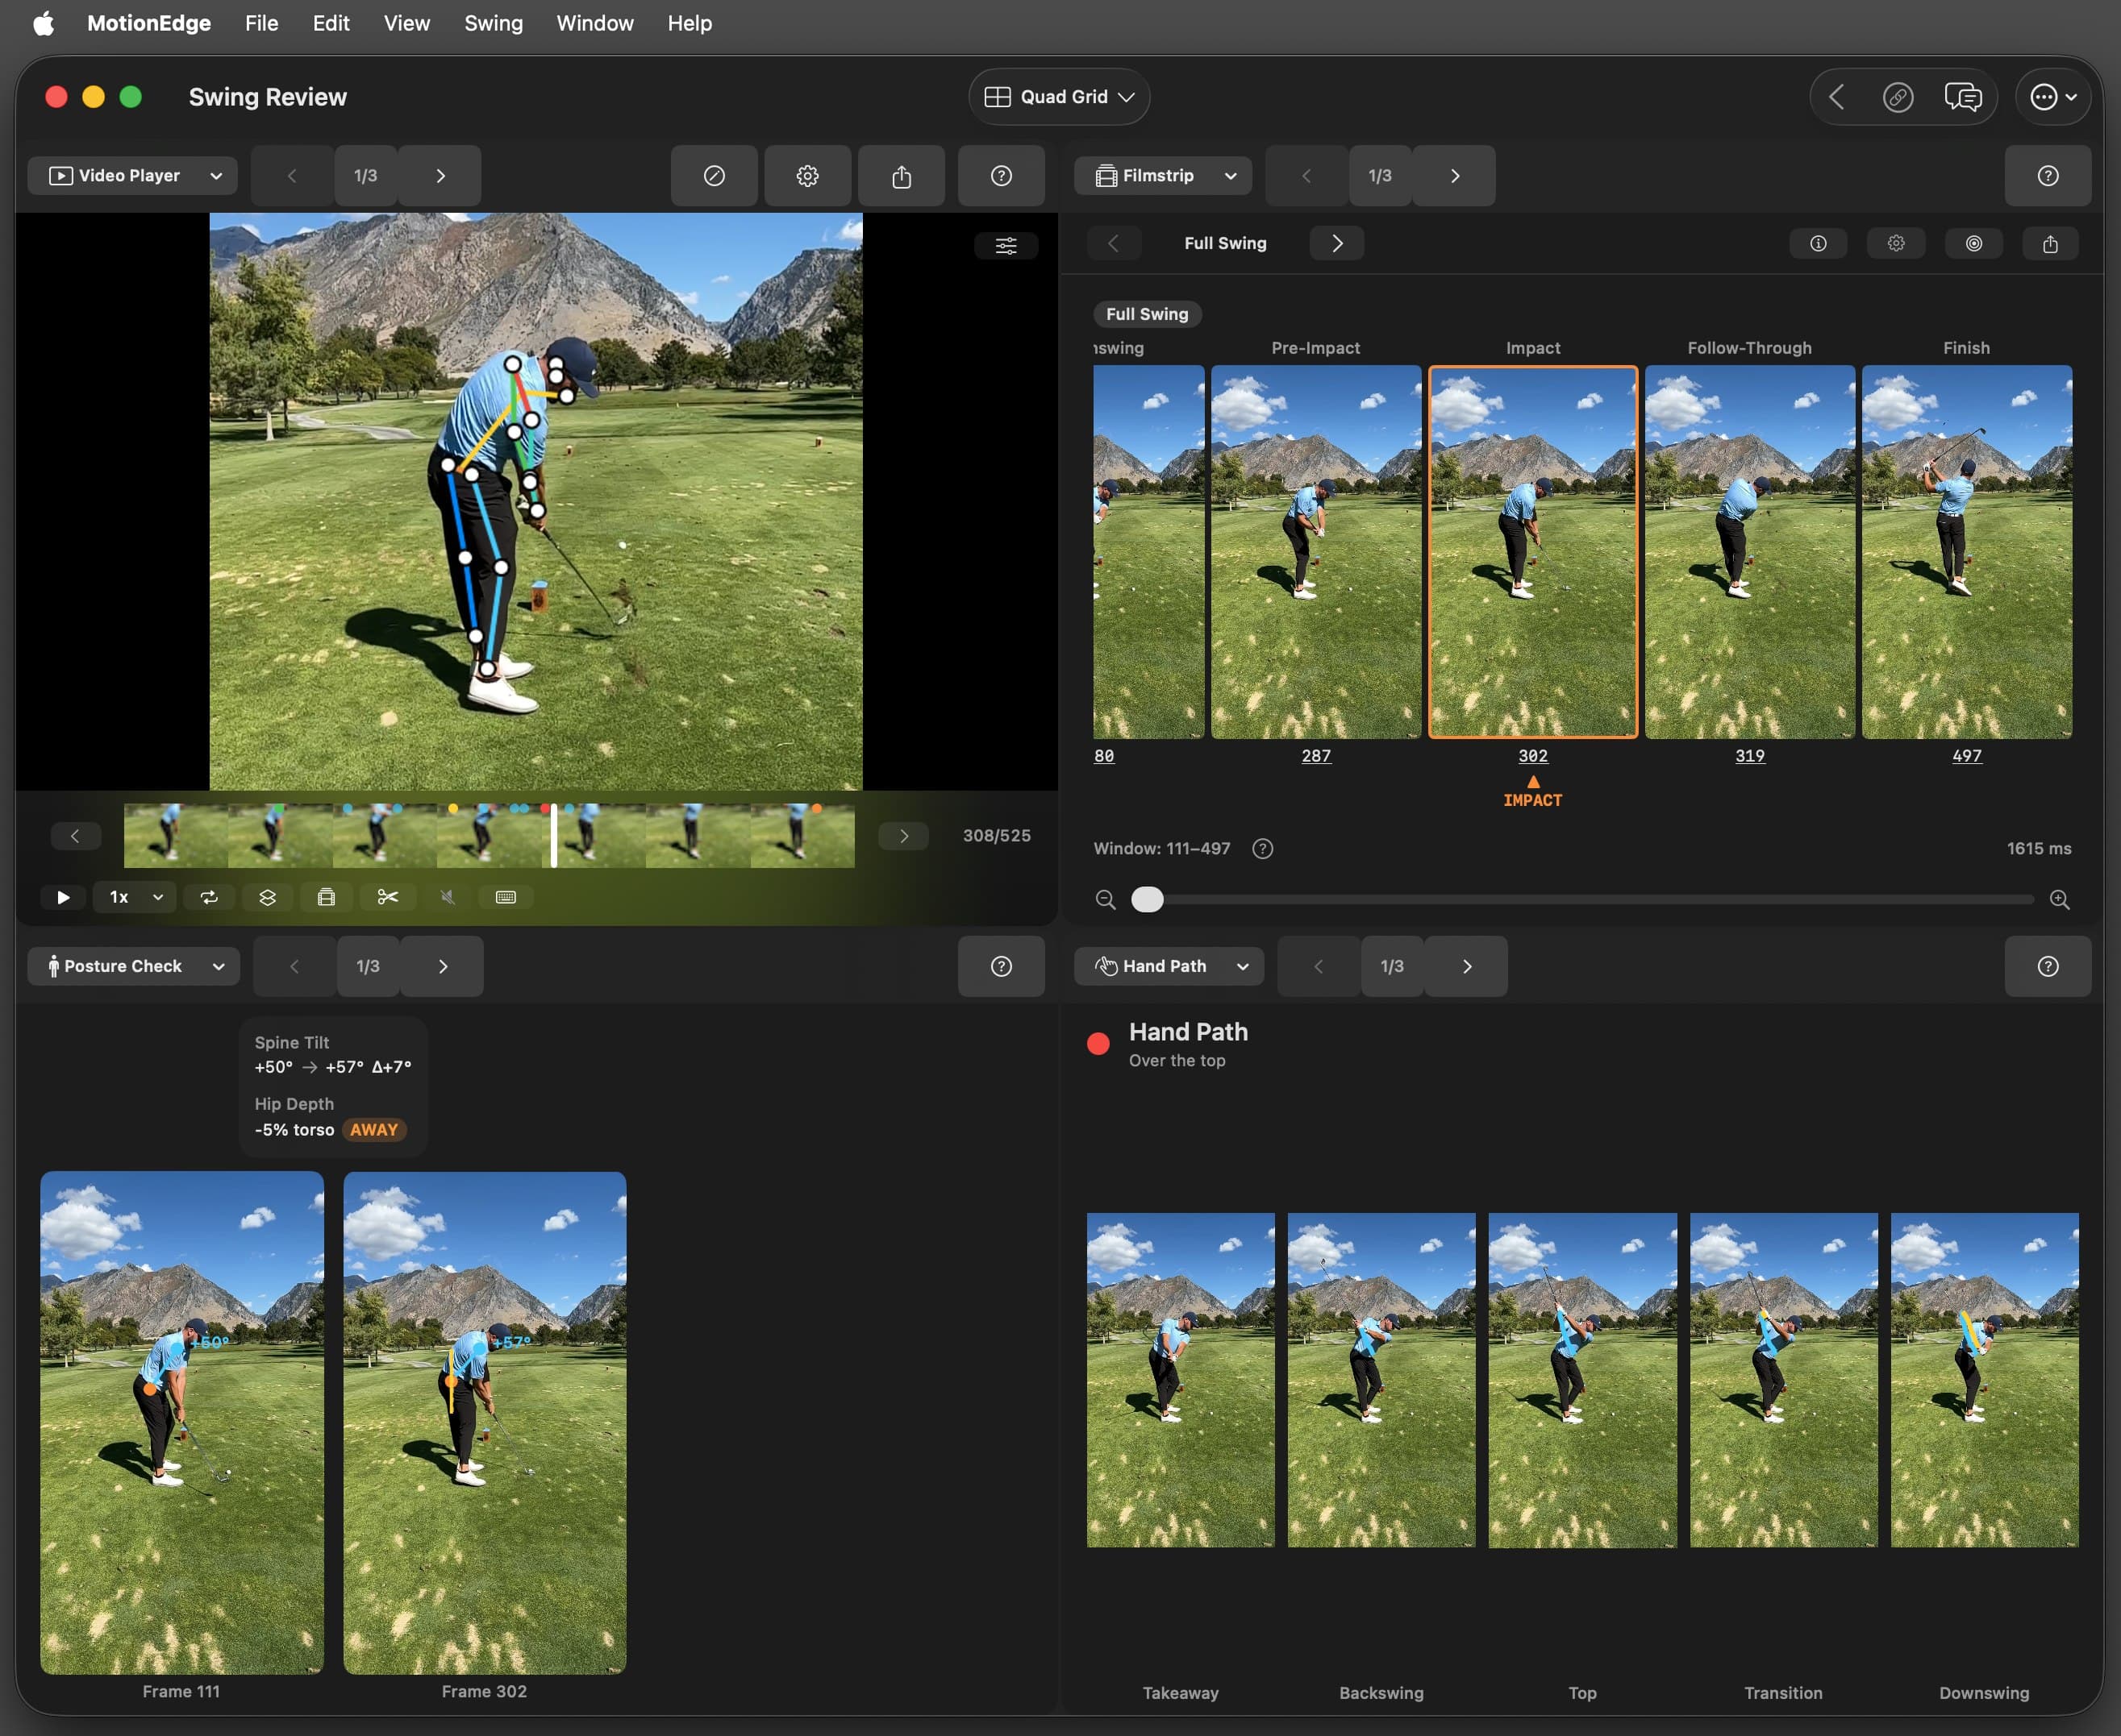Open help for the Video Player panel
Screen dimensions: 2121x1736
click(x=1001, y=176)
